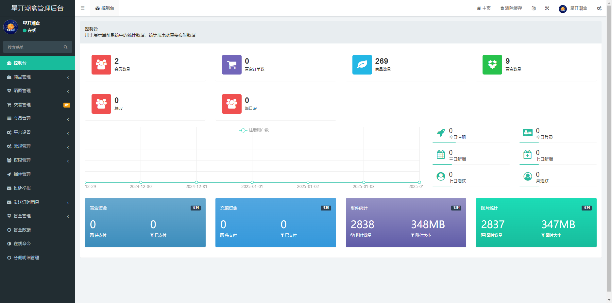
Task: Go to 主页 home link
Action: [x=484, y=8]
